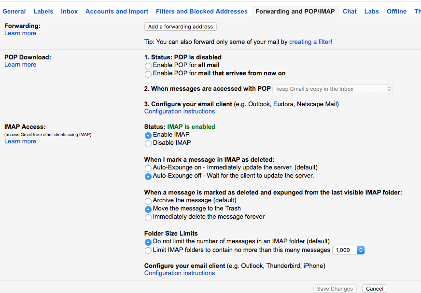Select the Disable IMAP radio button
Image resolution: width=421 pixels, height=293 pixels.
148,143
